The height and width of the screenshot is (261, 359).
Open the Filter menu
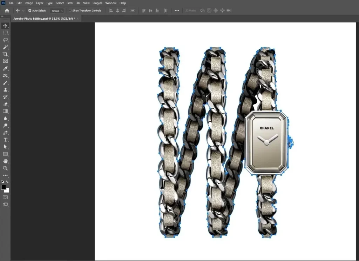tap(70, 3)
